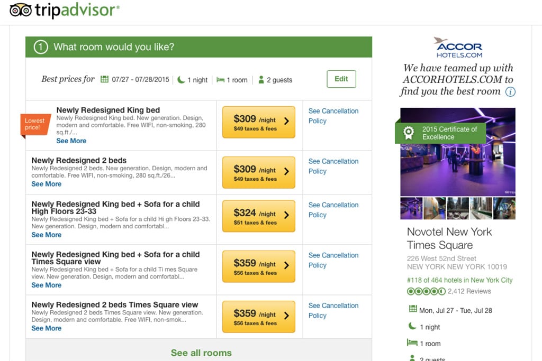The width and height of the screenshot is (542, 361).
Task: Click the Newly Redesigned King bed room title
Action: click(x=108, y=110)
